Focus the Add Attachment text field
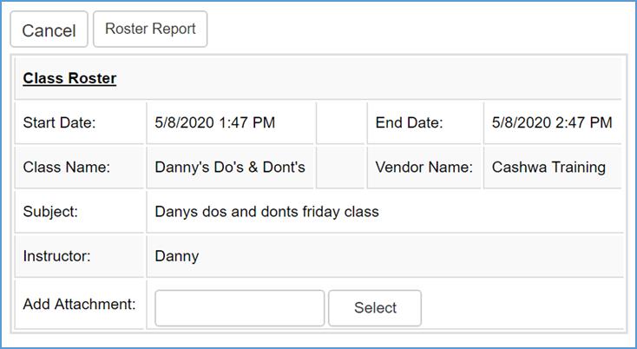Image resolution: width=637 pixels, height=349 pixels. pos(239,308)
